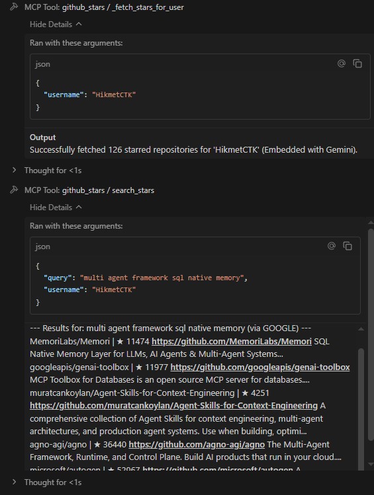This screenshot has width=374, height=495.
Task: Open the googleapis/genai-toolbox GitHub link
Action: coord(260,367)
